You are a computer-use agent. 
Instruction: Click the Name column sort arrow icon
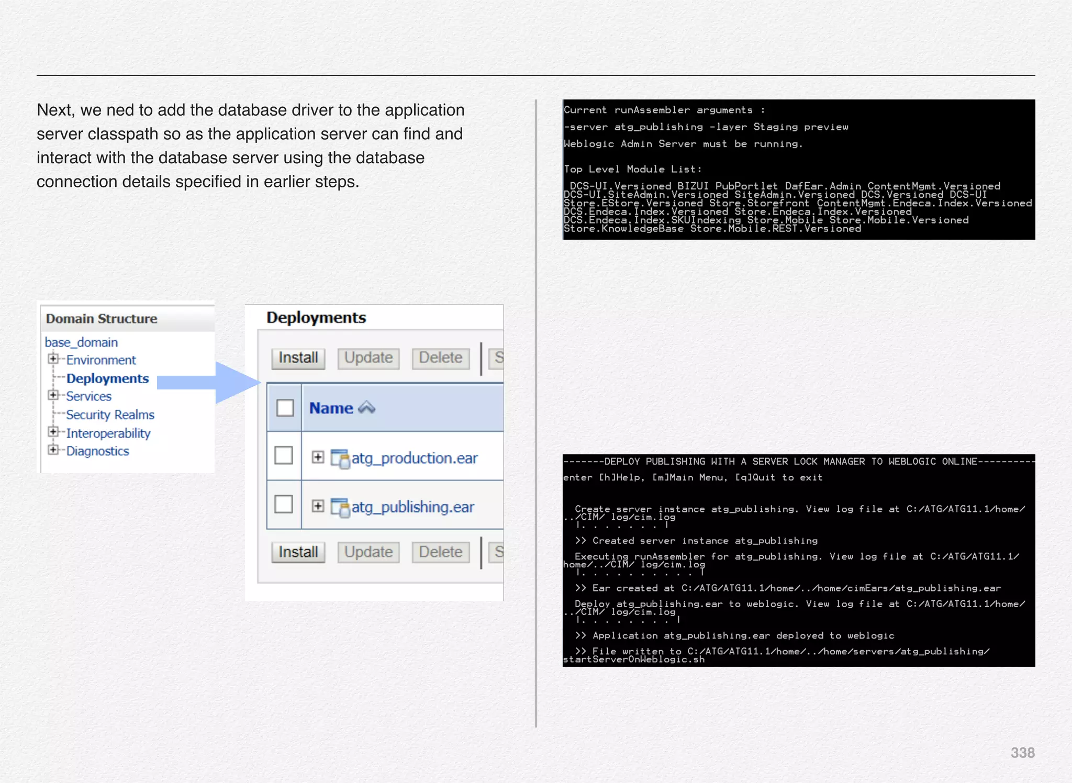[367, 408]
